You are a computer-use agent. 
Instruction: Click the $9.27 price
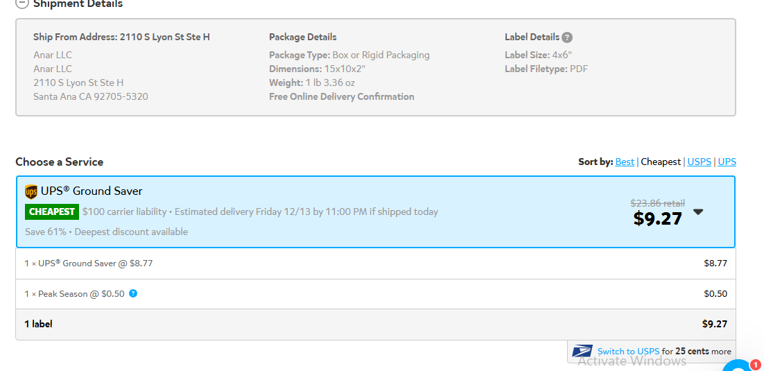[x=657, y=219]
